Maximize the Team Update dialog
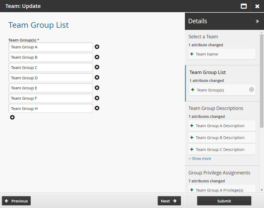 point(244,6)
